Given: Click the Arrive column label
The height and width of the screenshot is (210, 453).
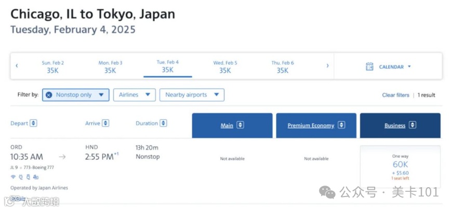Looking at the screenshot, I should coord(92,123).
